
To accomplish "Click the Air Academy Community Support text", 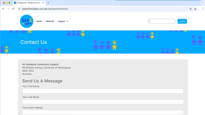I will tap(40, 64).
